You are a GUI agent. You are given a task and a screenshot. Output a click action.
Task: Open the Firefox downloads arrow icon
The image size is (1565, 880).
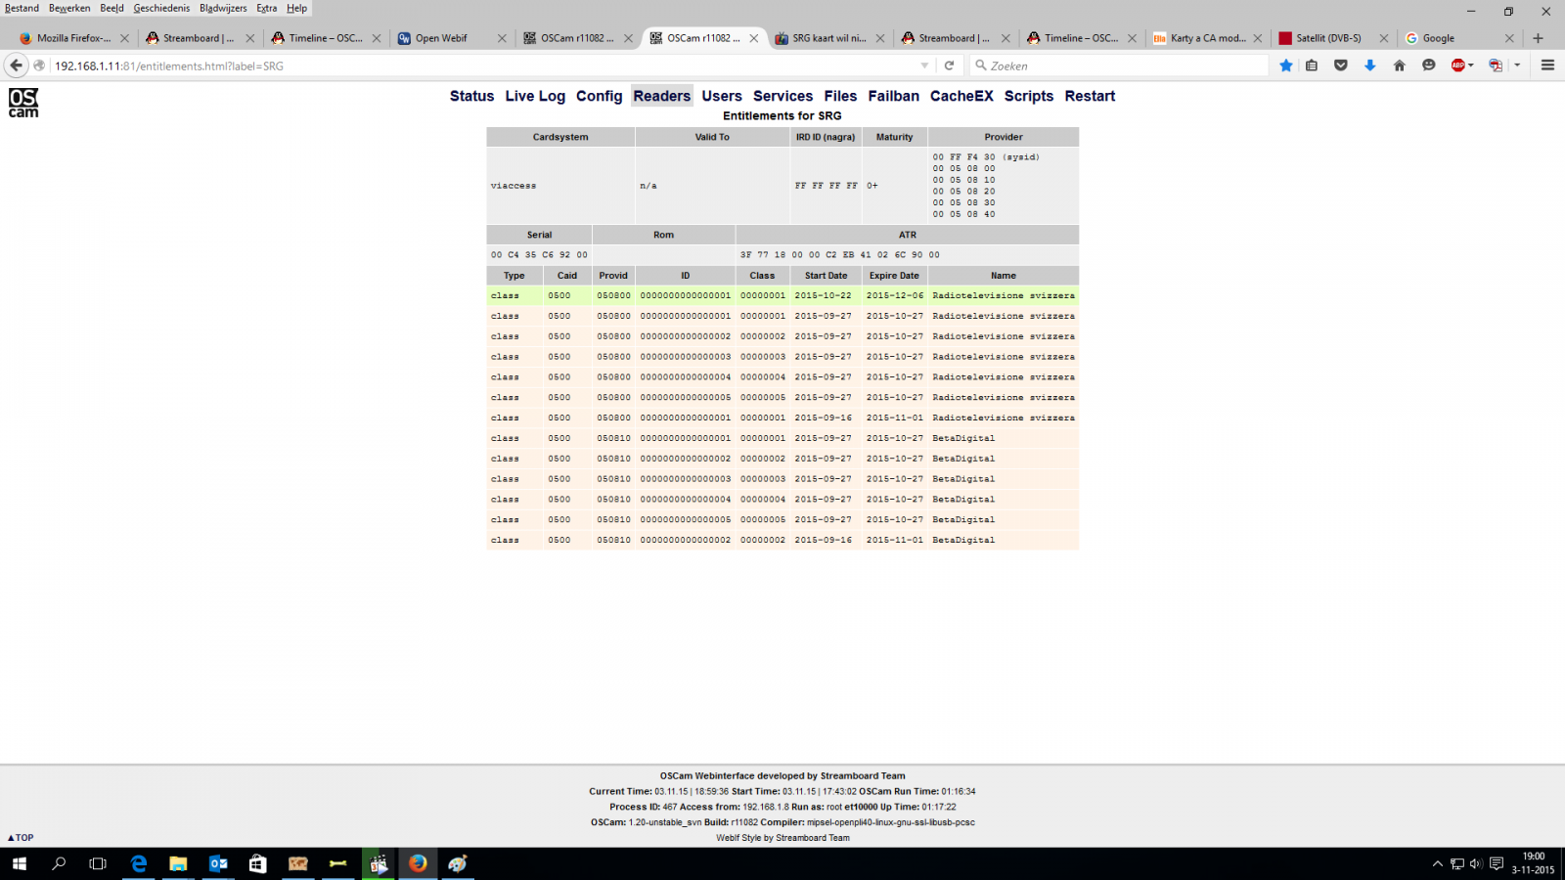[x=1369, y=66]
